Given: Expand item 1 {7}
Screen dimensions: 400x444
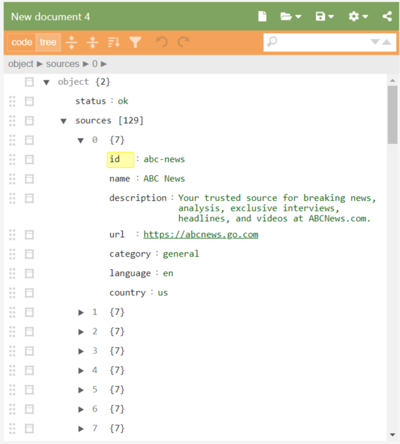Looking at the screenshot, I should 81,312.
